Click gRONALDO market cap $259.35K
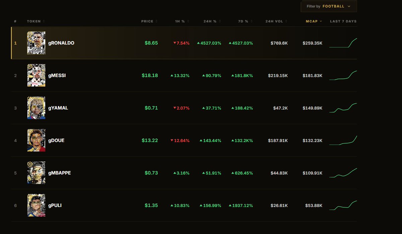The width and height of the screenshot is (402, 234). [313, 43]
